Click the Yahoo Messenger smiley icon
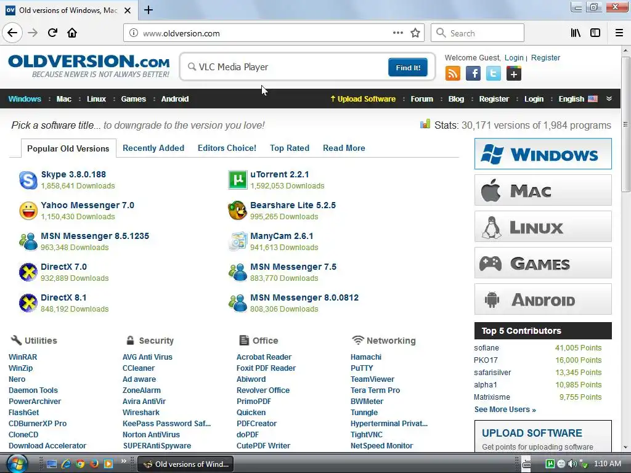The width and height of the screenshot is (631, 473). point(28,211)
